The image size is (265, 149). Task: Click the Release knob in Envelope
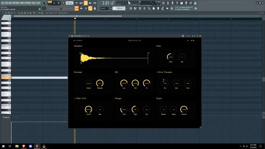pyautogui.click(x=100, y=83)
